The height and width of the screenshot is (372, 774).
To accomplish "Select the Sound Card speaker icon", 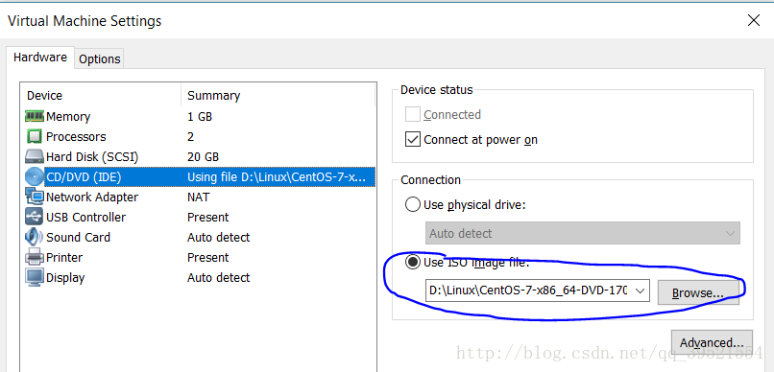I will (x=34, y=238).
